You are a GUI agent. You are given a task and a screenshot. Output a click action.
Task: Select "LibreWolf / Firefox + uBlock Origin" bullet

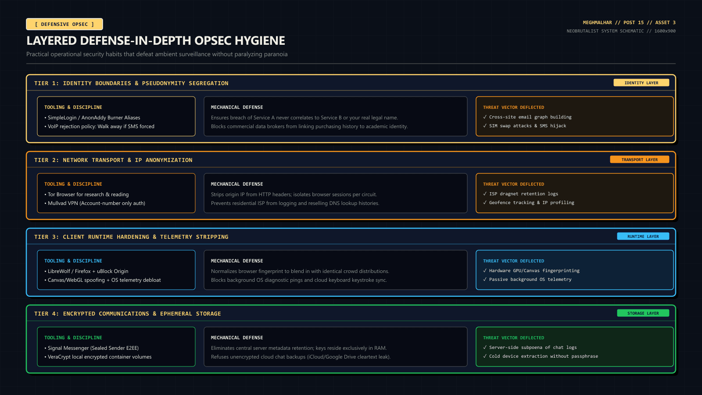[x=86, y=271]
